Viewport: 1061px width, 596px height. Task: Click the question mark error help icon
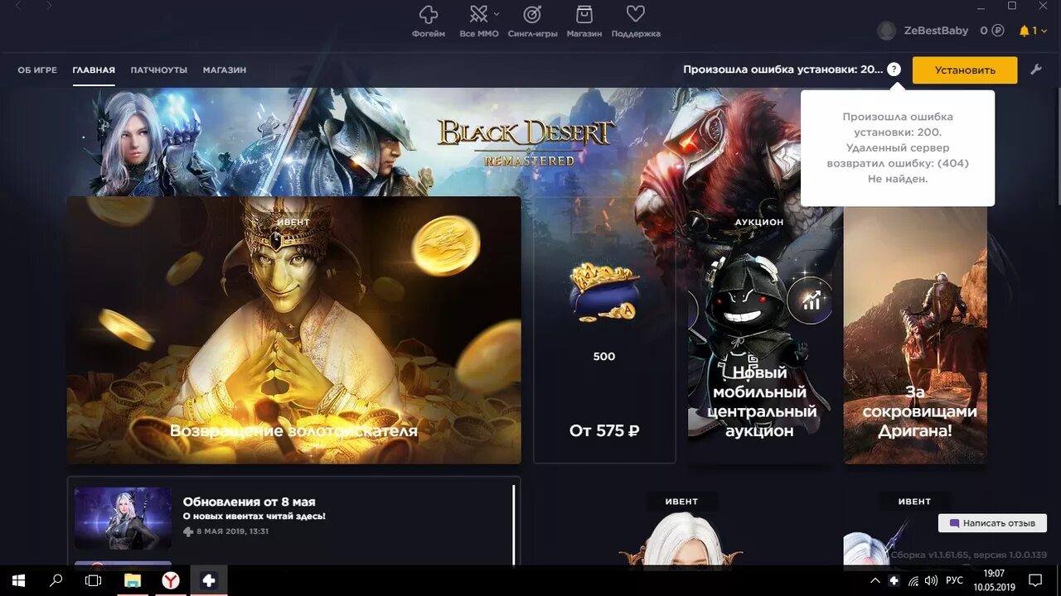click(894, 70)
